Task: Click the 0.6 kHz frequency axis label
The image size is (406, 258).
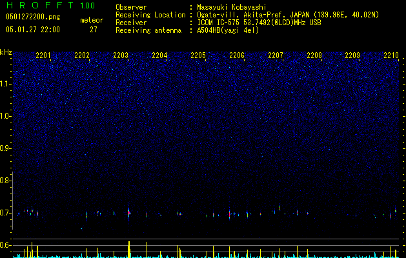Action: pyautogui.click(x=5, y=245)
